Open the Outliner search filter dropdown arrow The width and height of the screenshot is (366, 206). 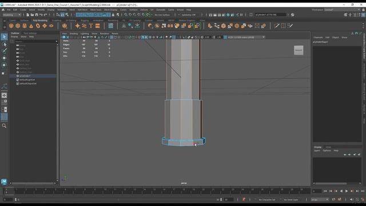pyautogui.click(x=57, y=41)
